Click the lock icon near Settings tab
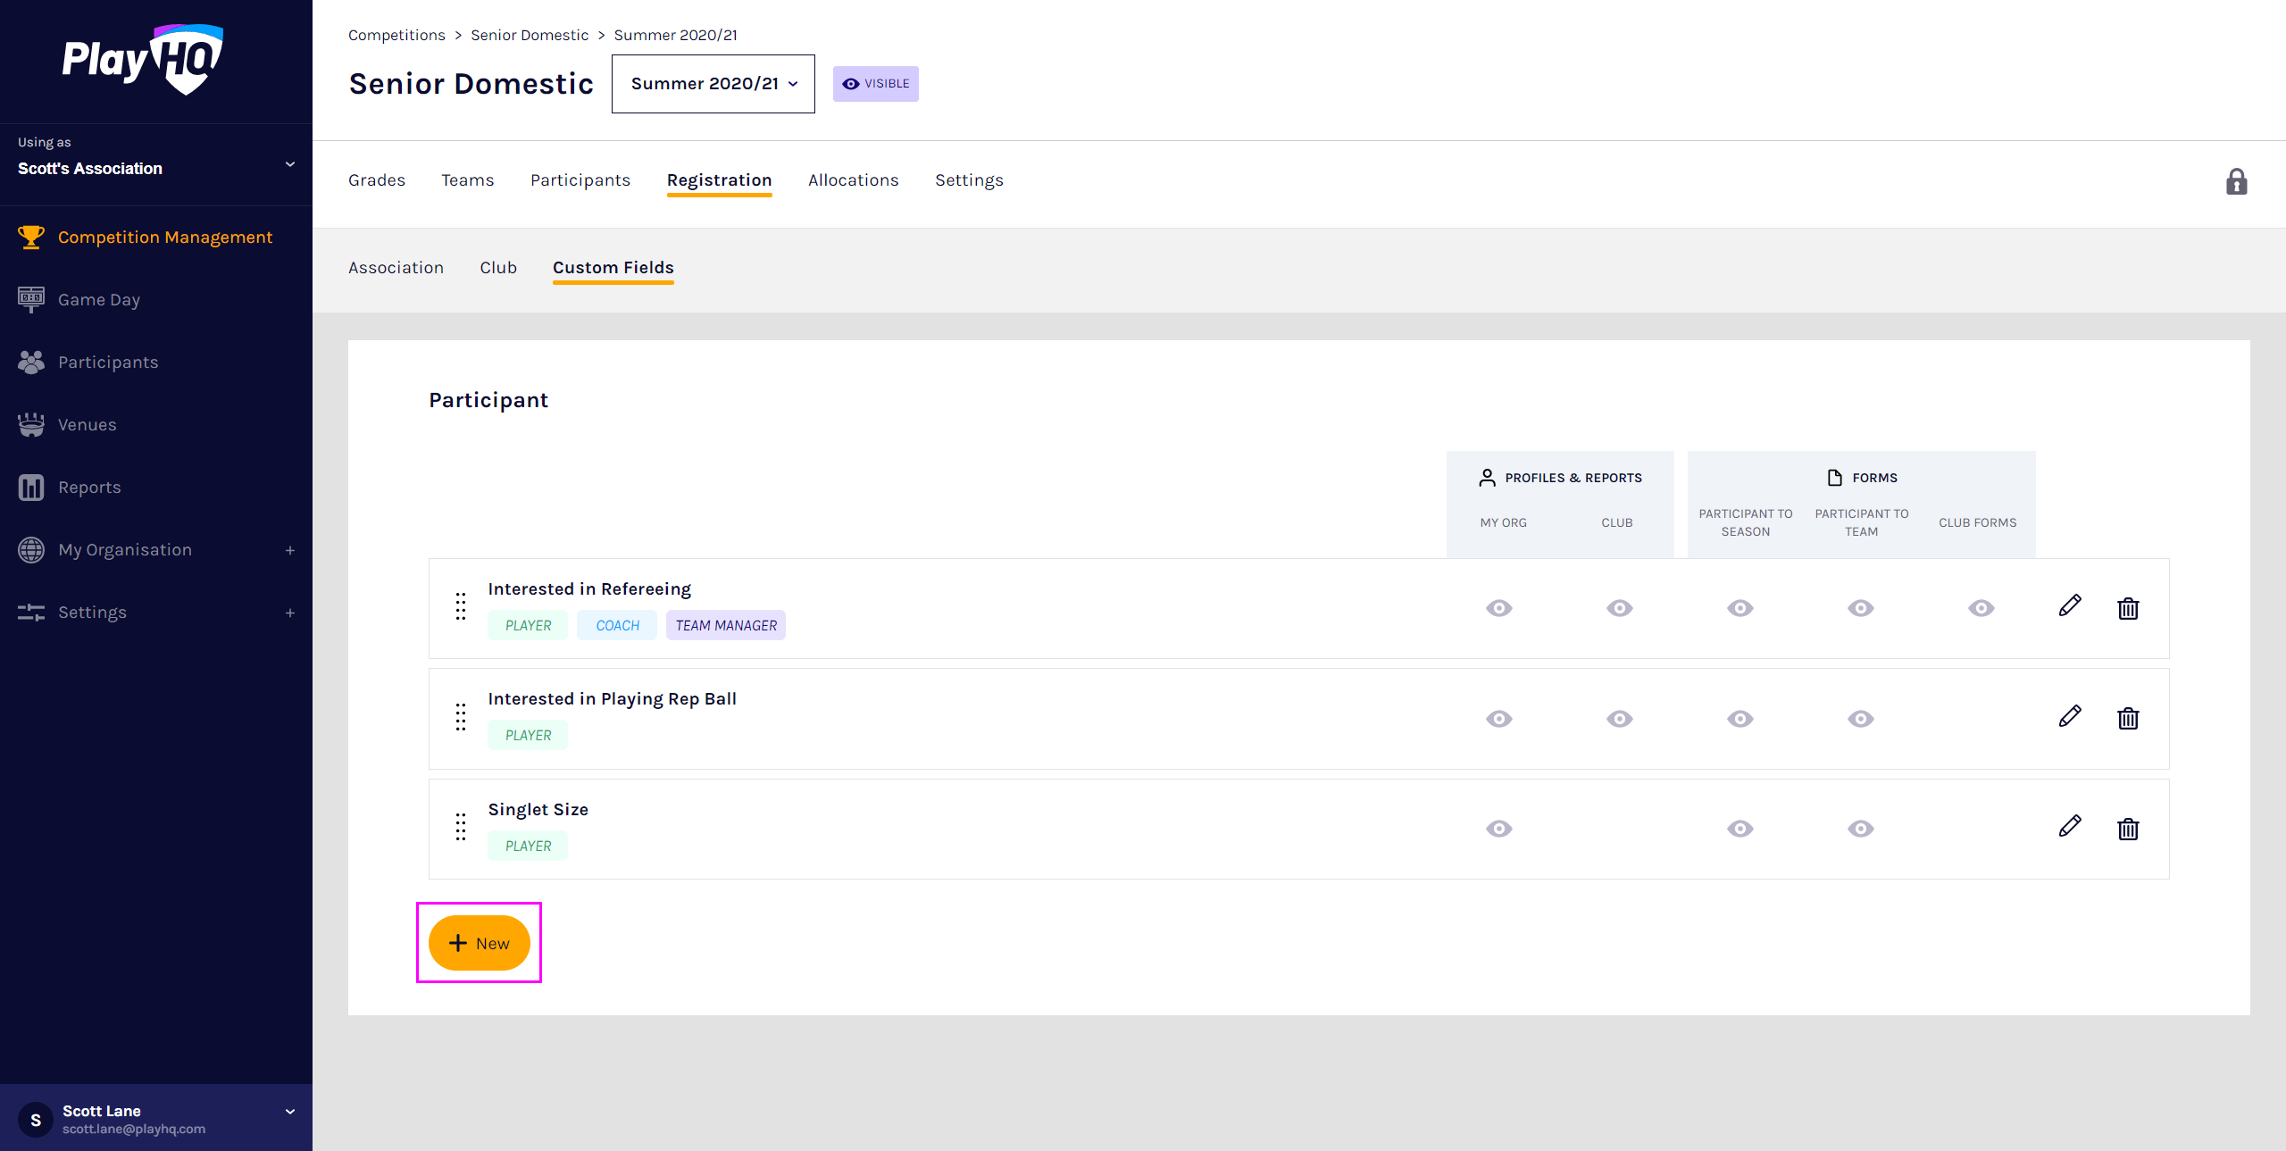Viewport: 2286px width, 1151px height. pyautogui.click(x=2236, y=182)
